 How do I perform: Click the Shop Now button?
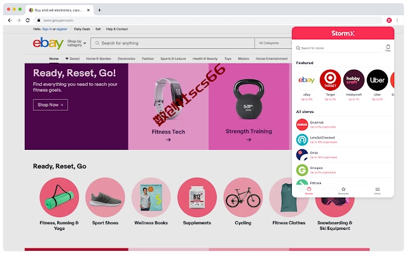click(50, 105)
